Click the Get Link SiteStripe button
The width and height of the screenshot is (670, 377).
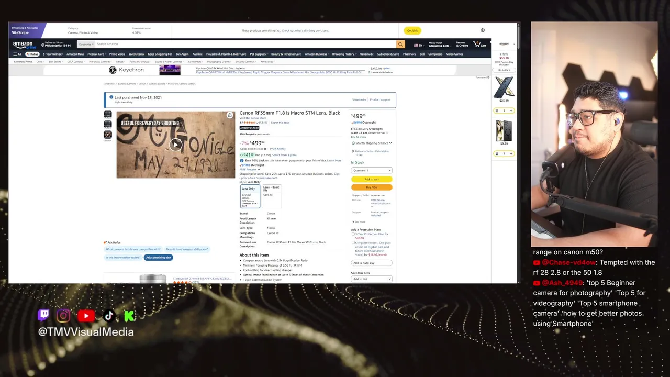pos(412,30)
